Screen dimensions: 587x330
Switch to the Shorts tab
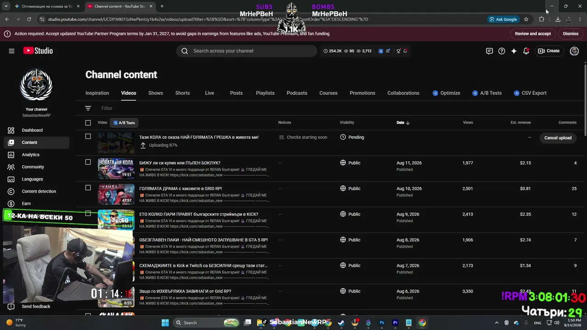183,93
